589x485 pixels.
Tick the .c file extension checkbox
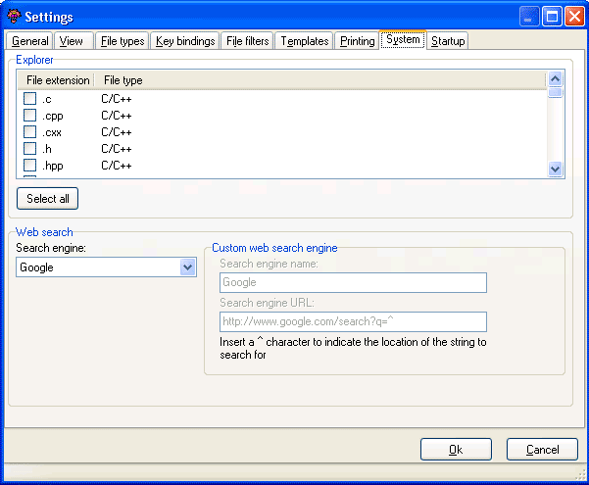[x=30, y=99]
